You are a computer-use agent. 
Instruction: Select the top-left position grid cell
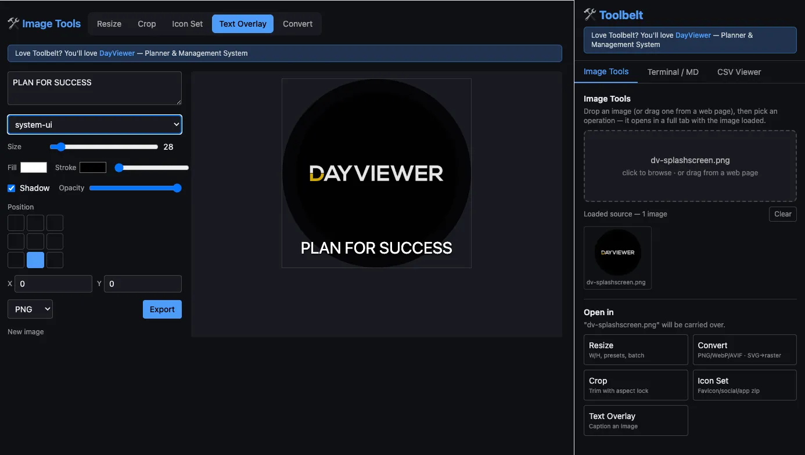(x=16, y=223)
